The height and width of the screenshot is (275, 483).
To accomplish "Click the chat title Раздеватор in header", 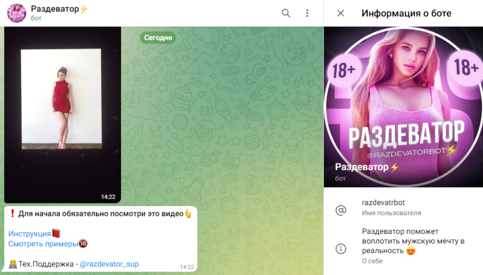I will coord(55,9).
